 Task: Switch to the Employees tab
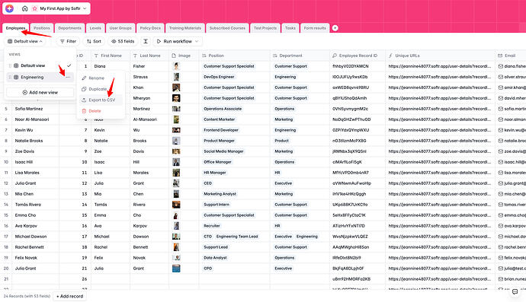[15, 28]
